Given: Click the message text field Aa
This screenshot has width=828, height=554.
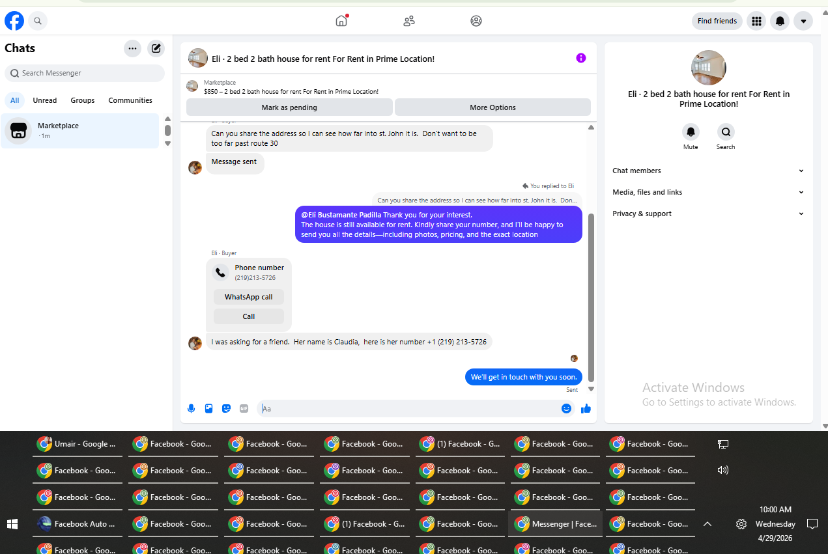Looking at the screenshot, I should [408, 409].
